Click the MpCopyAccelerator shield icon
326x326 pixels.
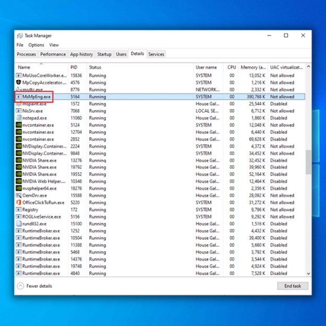pyautogui.click(x=19, y=83)
